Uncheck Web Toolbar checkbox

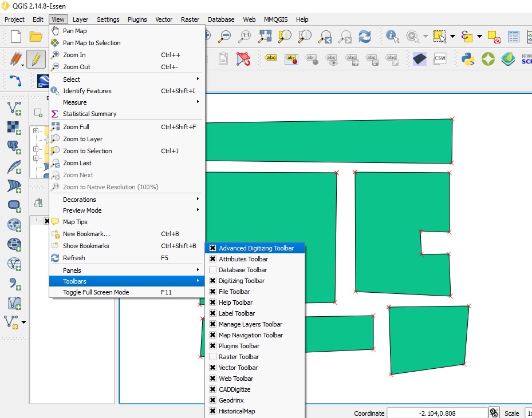(x=212, y=379)
